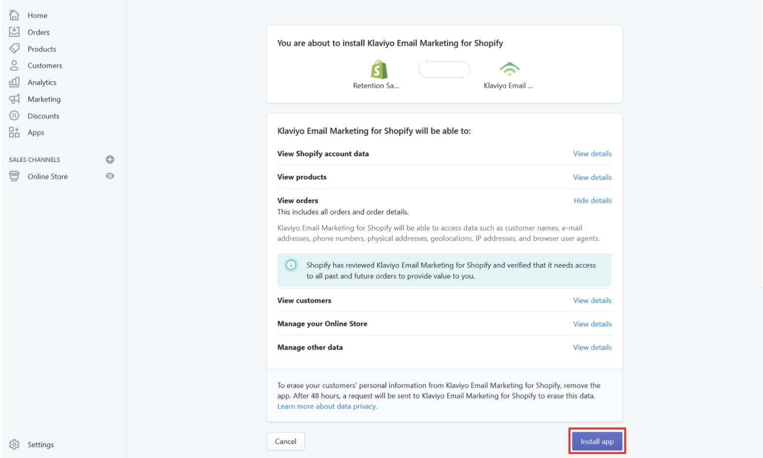Click the Home icon in sidebar
This screenshot has width=763, height=458.
click(14, 15)
